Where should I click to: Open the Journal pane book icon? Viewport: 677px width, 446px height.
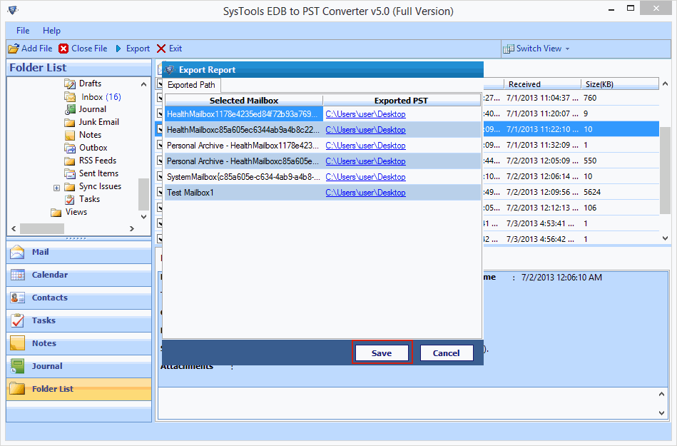[17, 367]
